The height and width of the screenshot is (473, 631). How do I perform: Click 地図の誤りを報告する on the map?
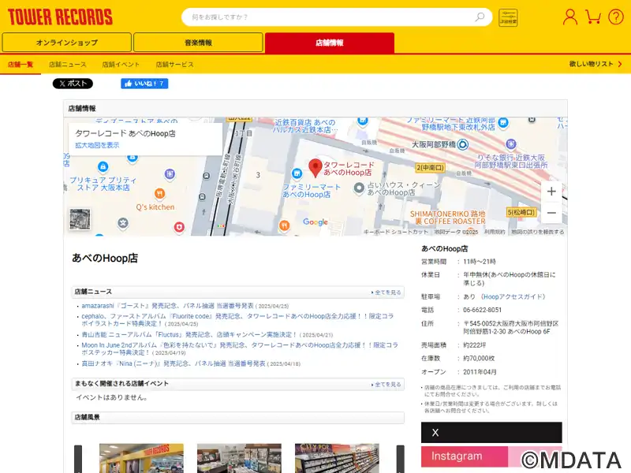538,232
